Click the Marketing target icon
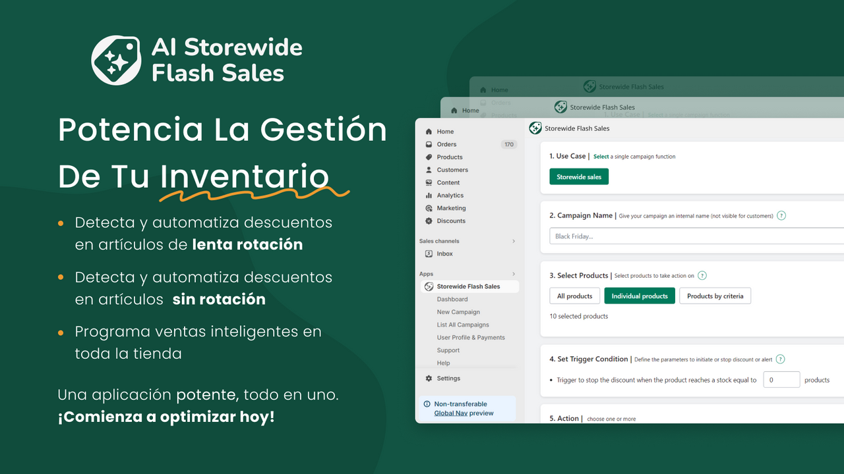Viewport: 844px width, 474px height. coord(429,208)
